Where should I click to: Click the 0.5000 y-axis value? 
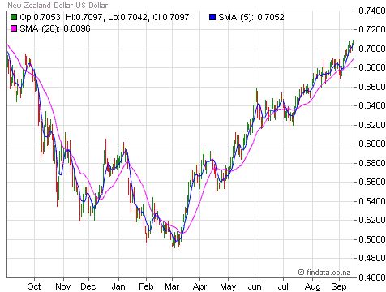[372, 239]
